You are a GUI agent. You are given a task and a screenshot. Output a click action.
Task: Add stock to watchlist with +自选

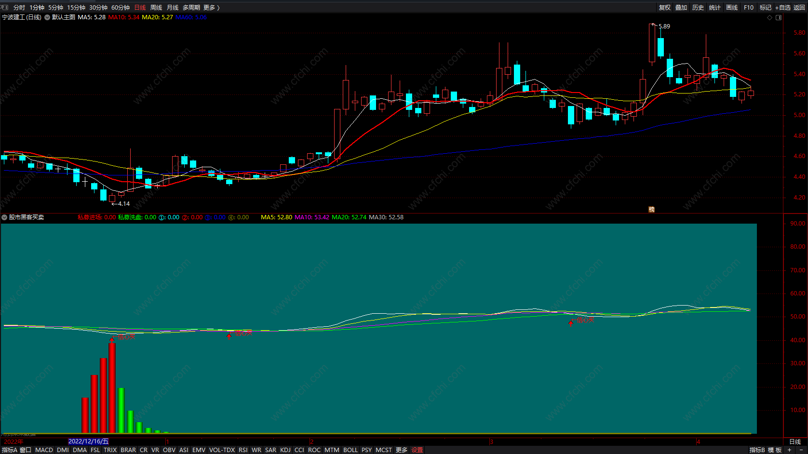(782, 7)
